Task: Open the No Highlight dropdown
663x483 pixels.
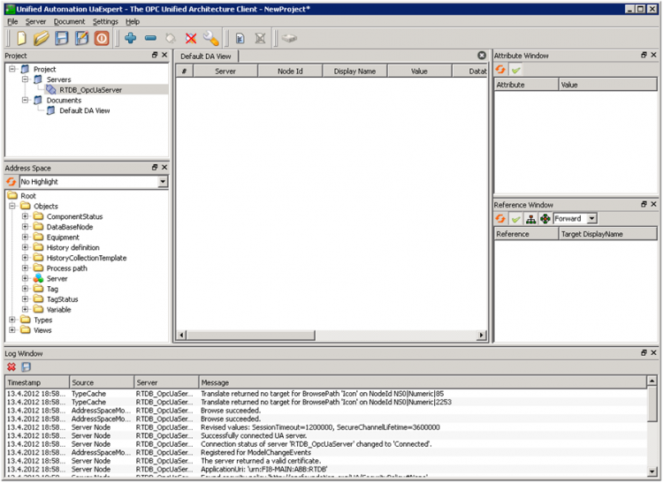Action: click(163, 182)
